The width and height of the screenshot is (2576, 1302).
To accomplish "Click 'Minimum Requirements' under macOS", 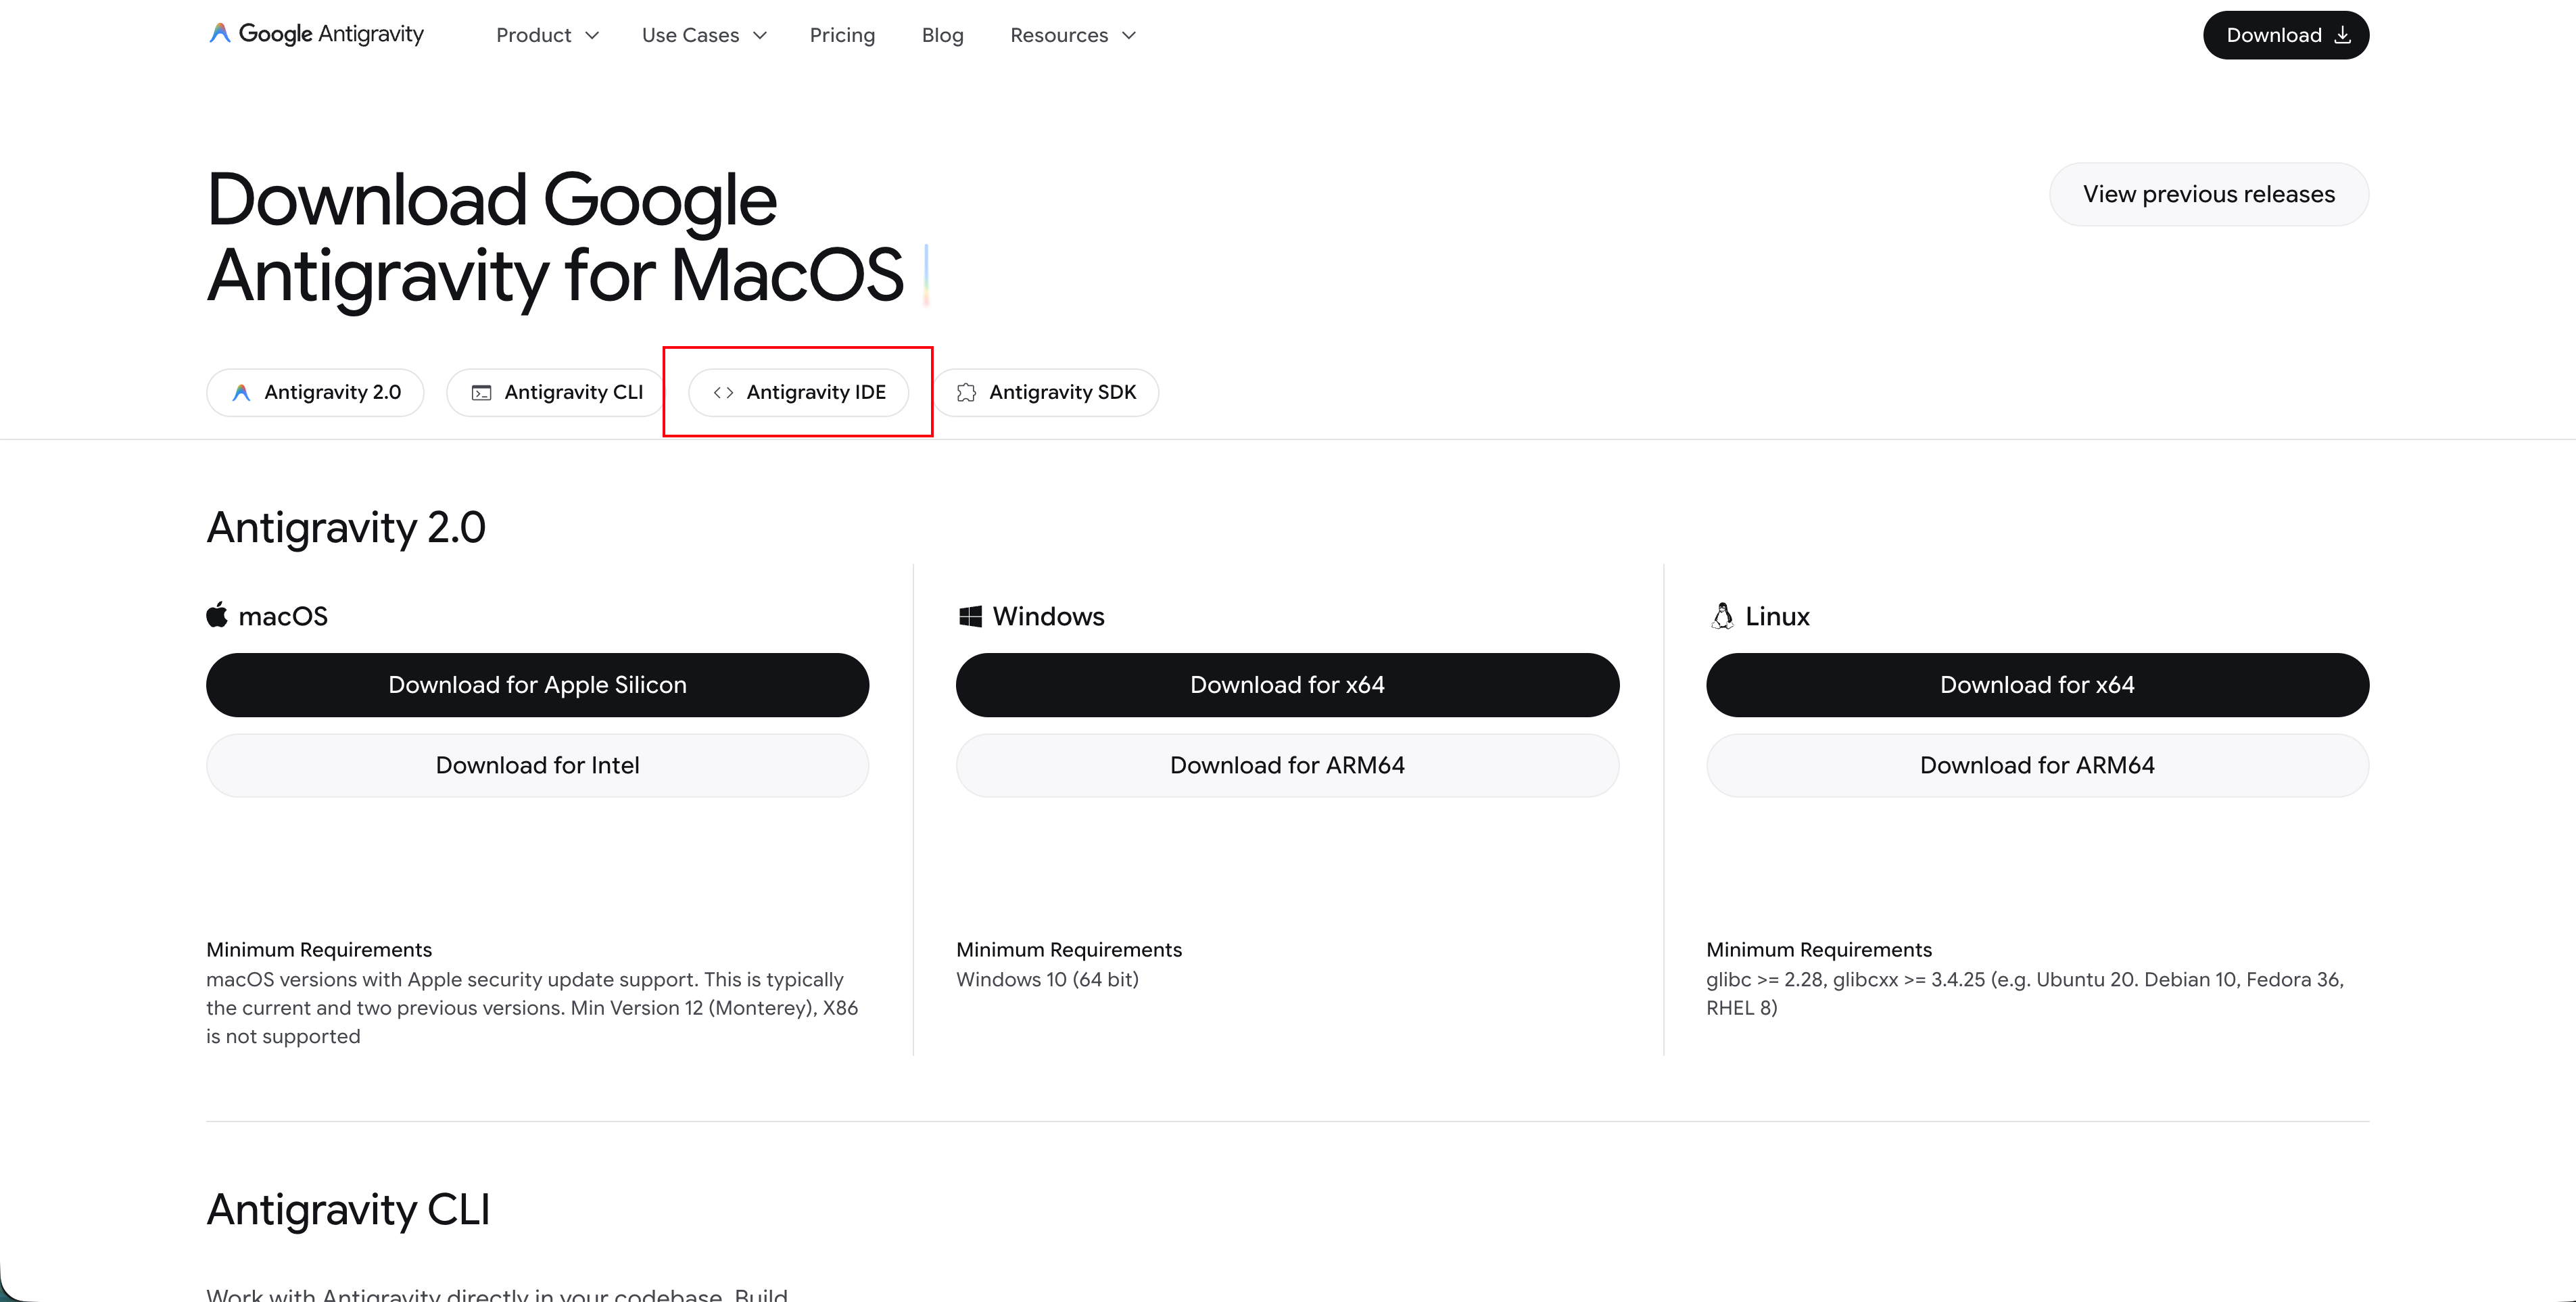I will (x=319, y=950).
